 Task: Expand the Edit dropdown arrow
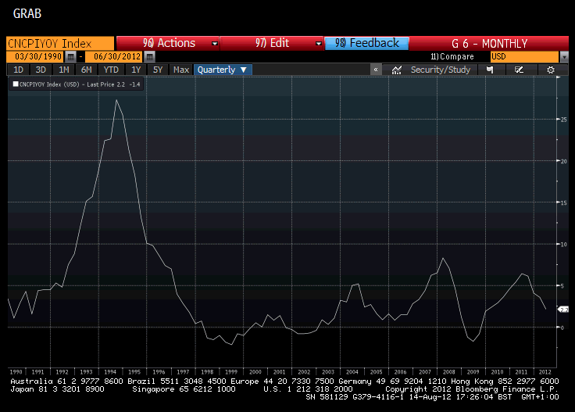pyautogui.click(x=318, y=44)
